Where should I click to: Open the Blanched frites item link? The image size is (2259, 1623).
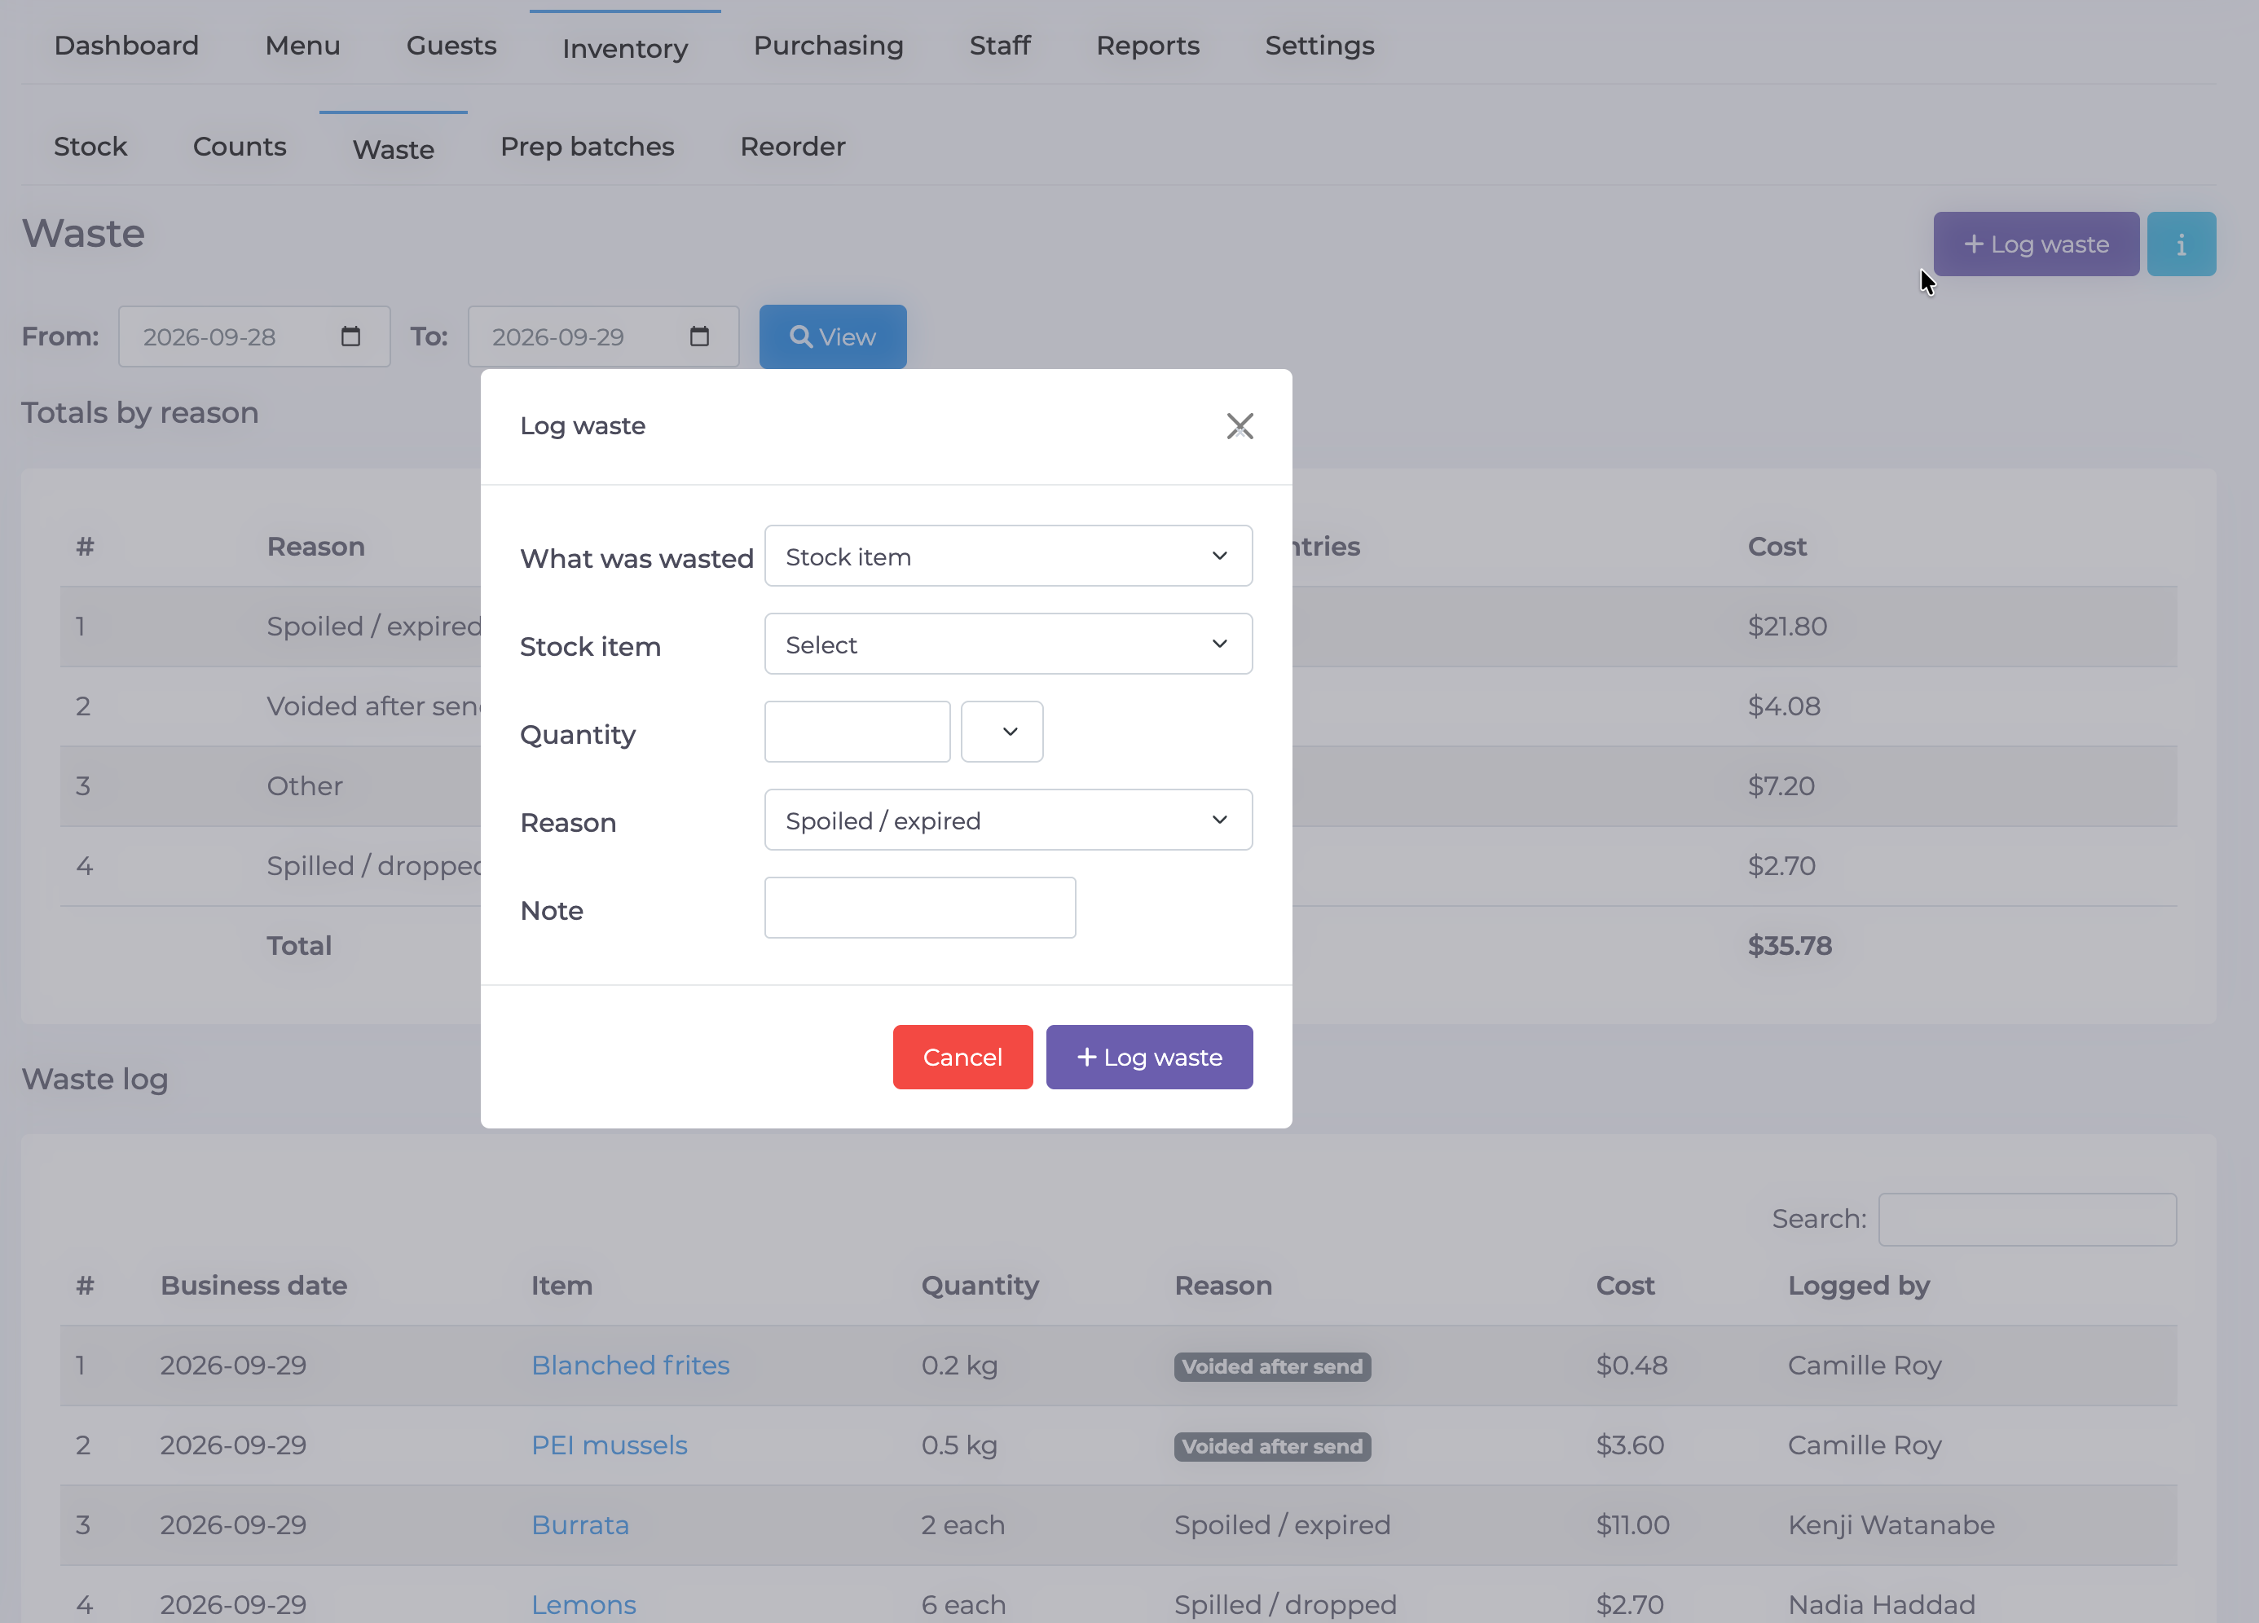click(x=631, y=1365)
